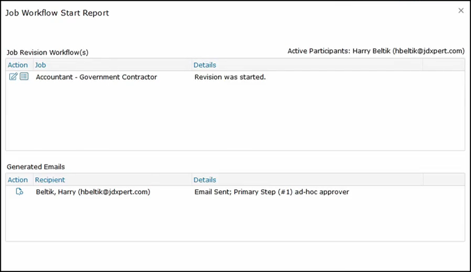The image size is (471, 272).
Task: Click the 'Revision was started.' details cell
Action: pyautogui.click(x=230, y=77)
